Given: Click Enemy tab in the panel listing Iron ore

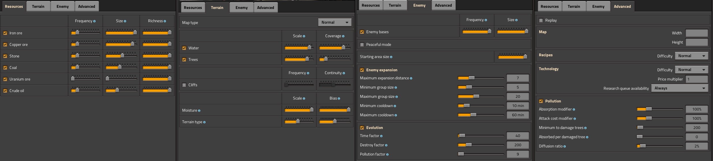Looking at the screenshot, I should click(63, 6).
